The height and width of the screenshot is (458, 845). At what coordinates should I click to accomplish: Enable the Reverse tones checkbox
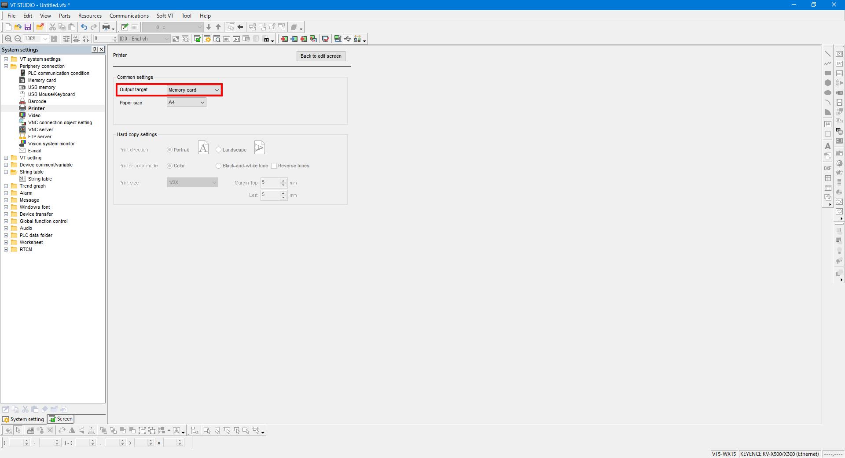click(274, 166)
